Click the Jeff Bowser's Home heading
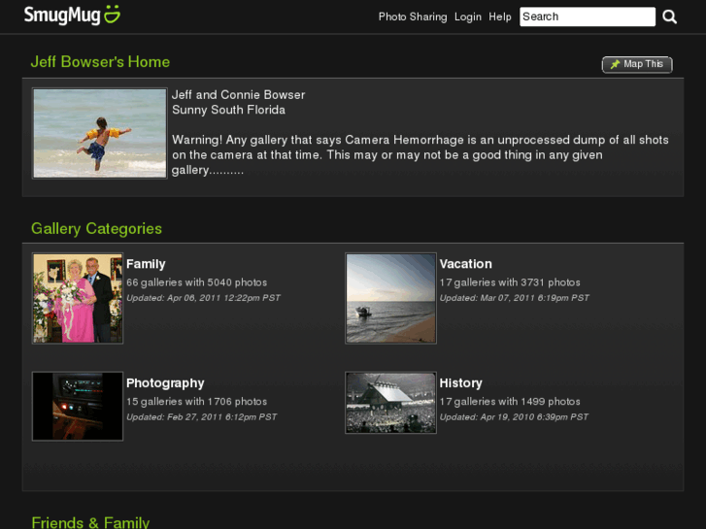Image resolution: width=706 pixels, height=529 pixels. [x=100, y=62]
